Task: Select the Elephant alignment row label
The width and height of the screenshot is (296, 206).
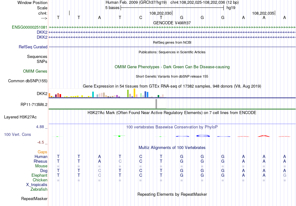Action: pos(39,175)
